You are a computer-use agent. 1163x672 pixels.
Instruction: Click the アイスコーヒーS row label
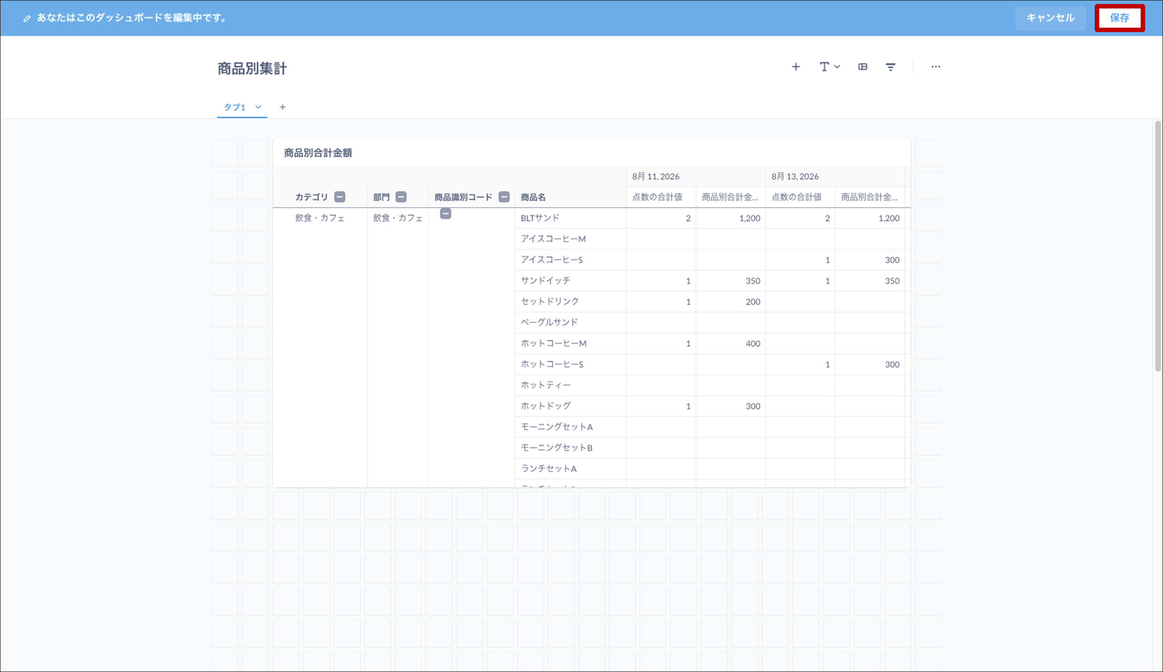click(x=552, y=260)
